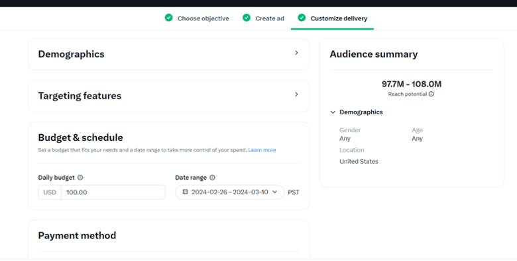Show Reach potential info icon
The image size is (517, 261).
point(431,94)
